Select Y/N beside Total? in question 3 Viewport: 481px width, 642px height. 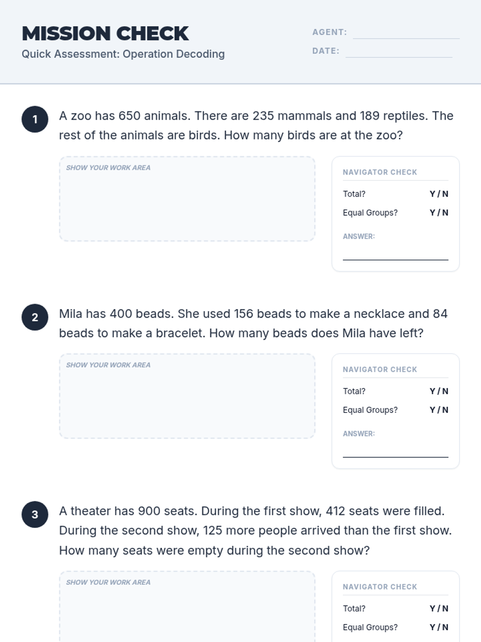pos(439,609)
